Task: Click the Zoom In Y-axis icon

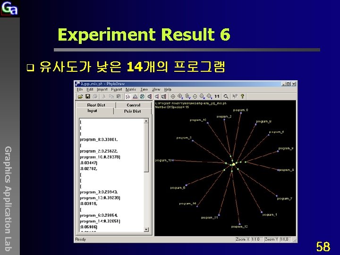Action: tap(187, 96)
